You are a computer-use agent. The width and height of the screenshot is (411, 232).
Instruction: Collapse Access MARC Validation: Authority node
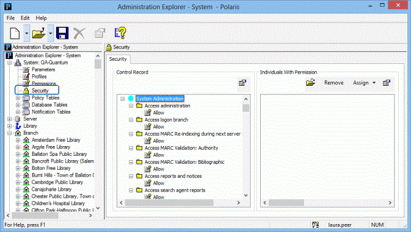click(131, 148)
